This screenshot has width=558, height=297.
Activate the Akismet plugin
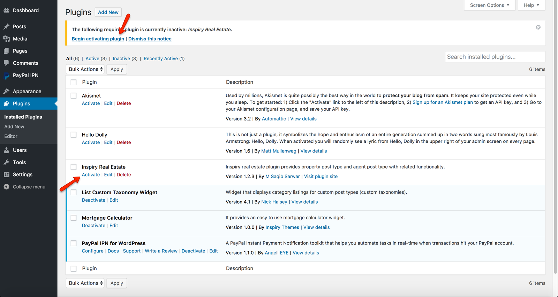(x=91, y=103)
